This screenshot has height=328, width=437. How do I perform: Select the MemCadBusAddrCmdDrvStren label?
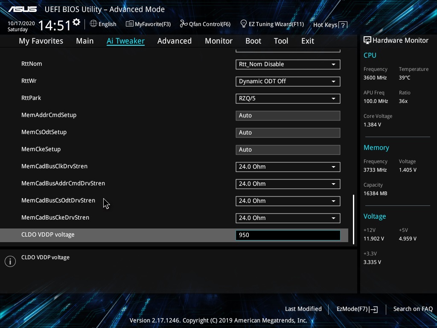[63, 183]
